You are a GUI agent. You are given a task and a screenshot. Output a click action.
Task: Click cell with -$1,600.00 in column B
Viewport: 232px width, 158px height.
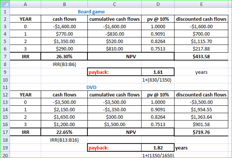pyautogui.click(x=64, y=27)
